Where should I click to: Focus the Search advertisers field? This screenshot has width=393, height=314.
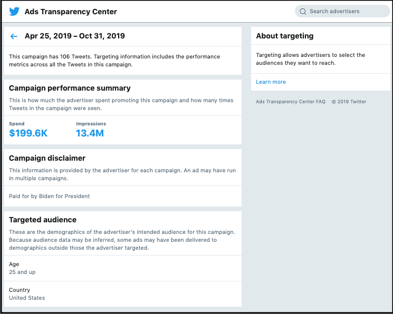(346, 12)
